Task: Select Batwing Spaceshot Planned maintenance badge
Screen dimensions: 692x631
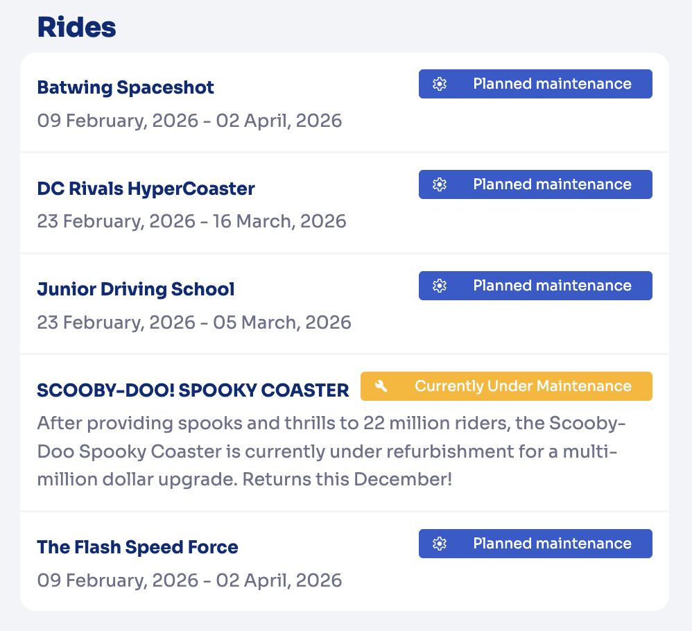Action: [535, 84]
